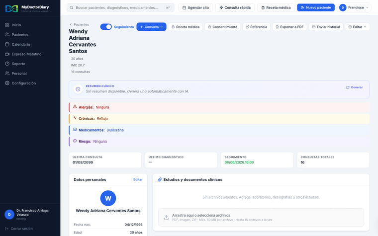Click the Crónicas pulse icon
This screenshot has height=236, width=378.
(x=75, y=118)
